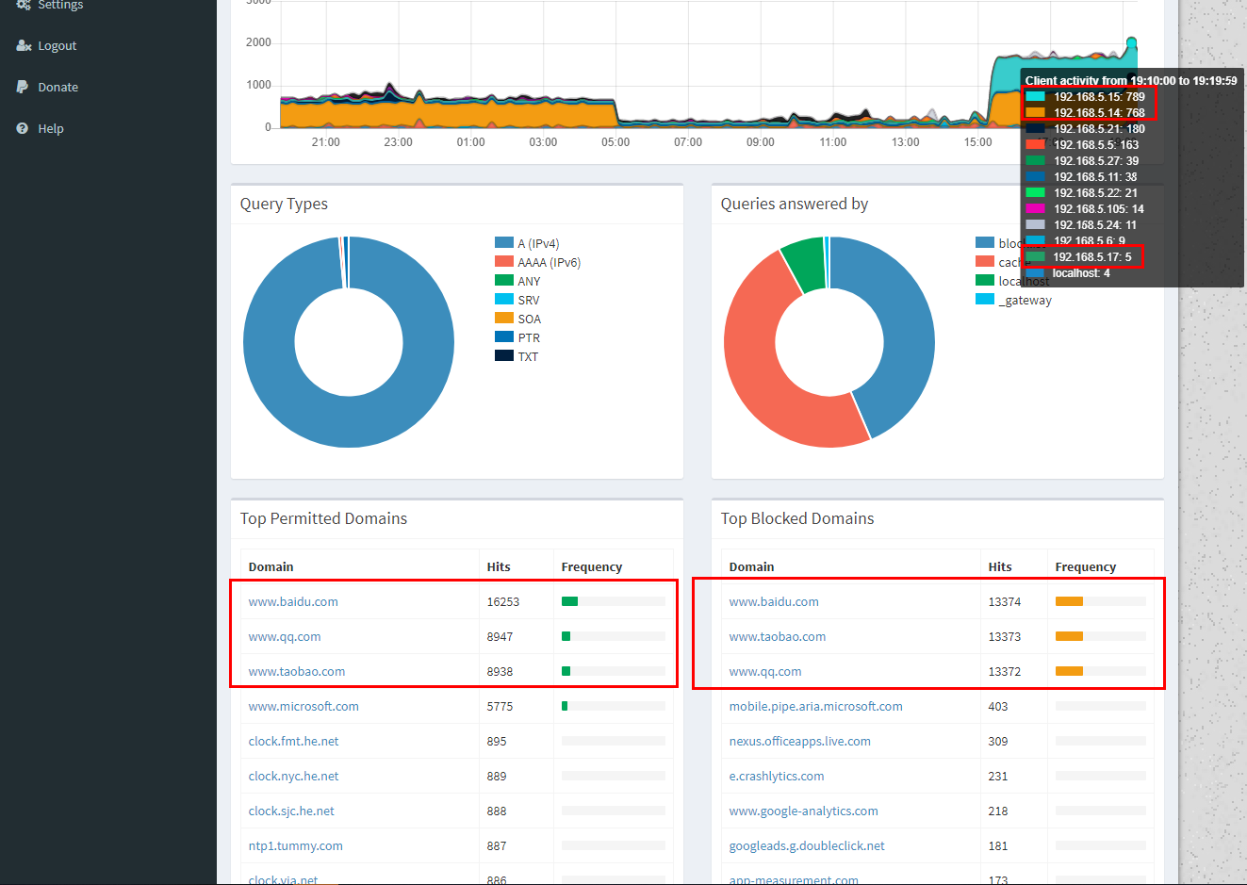The width and height of the screenshot is (1247, 885).
Task: Open ntp1.tummy.com domain link
Action: pyautogui.click(x=296, y=845)
